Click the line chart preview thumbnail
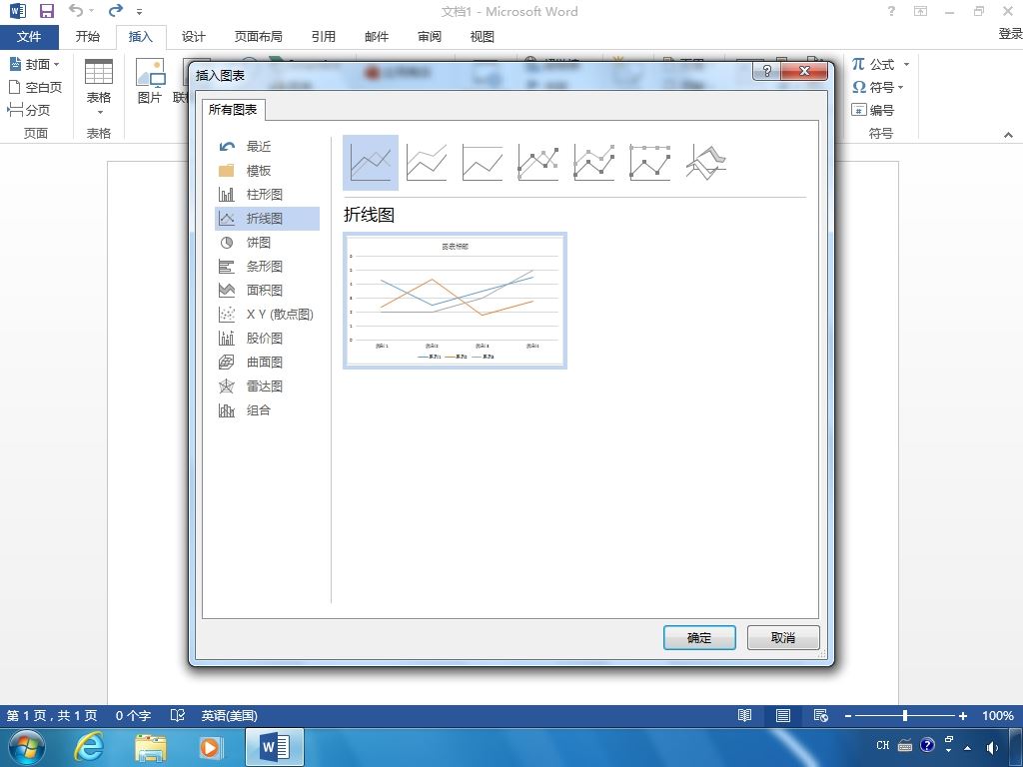The height and width of the screenshot is (767, 1023). point(455,301)
